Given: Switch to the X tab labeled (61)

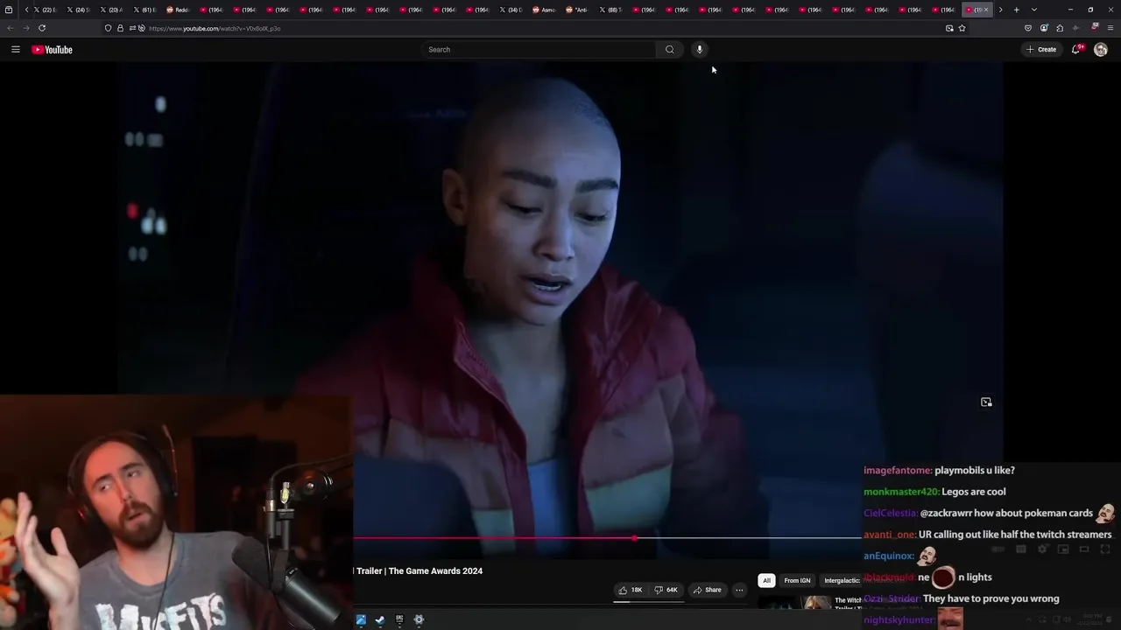Looking at the screenshot, I should (x=145, y=10).
